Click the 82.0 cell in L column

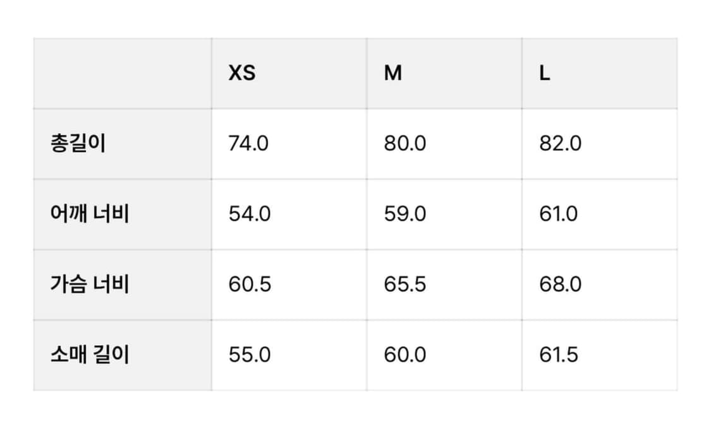click(x=561, y=144)
